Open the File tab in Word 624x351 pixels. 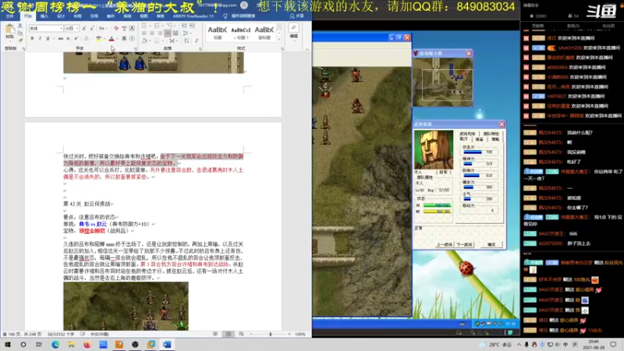click(x=10, y=16)
